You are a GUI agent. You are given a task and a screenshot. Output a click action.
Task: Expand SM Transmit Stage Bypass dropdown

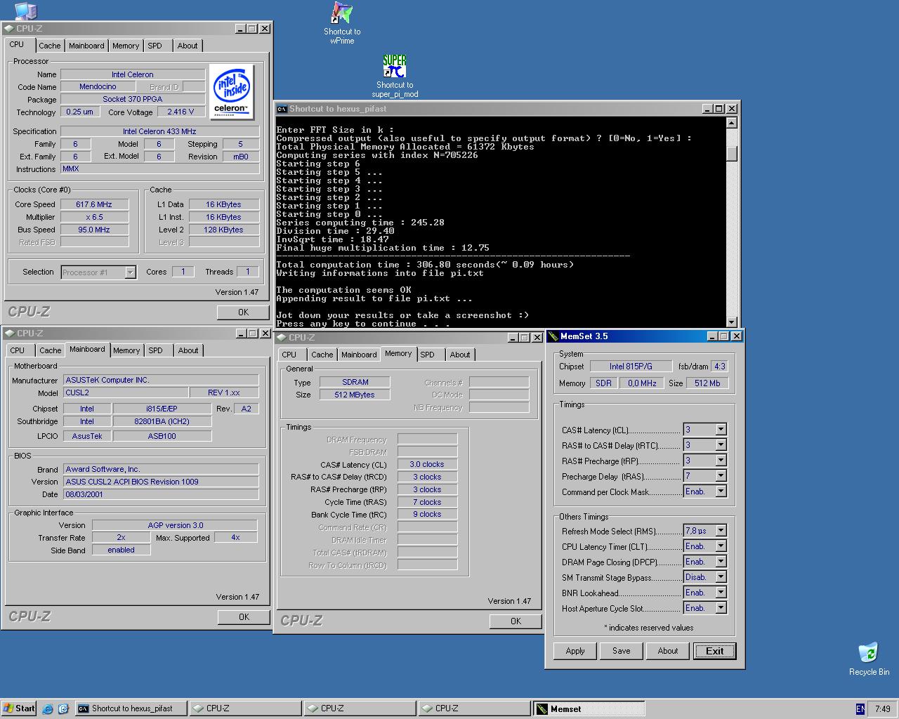tap(721, 577)
